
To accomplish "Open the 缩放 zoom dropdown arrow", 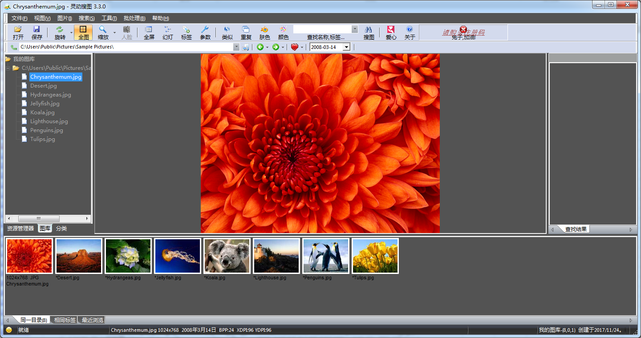I will [114, 32].
